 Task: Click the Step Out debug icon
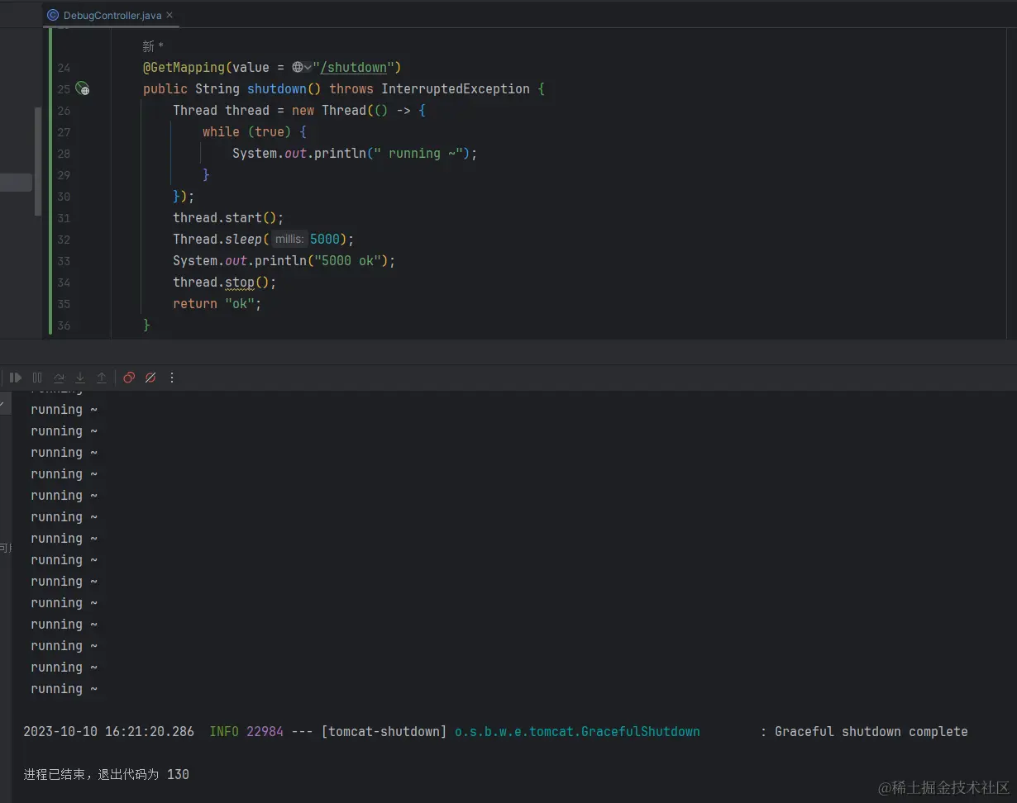click(102, 378)
